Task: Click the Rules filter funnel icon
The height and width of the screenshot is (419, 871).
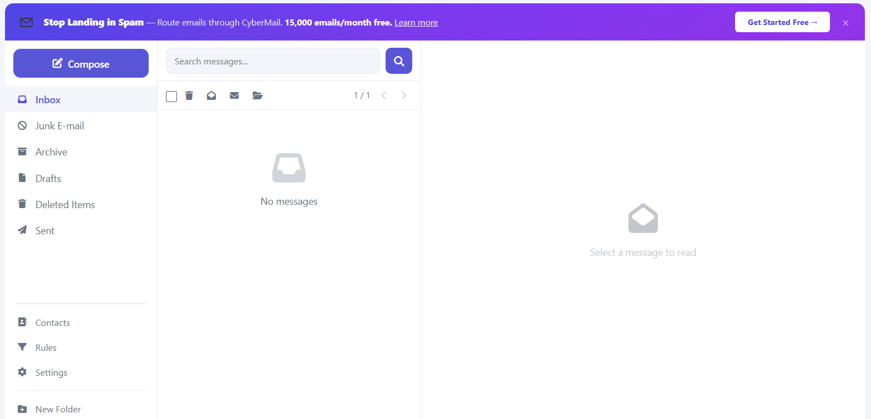Action: 22,347
